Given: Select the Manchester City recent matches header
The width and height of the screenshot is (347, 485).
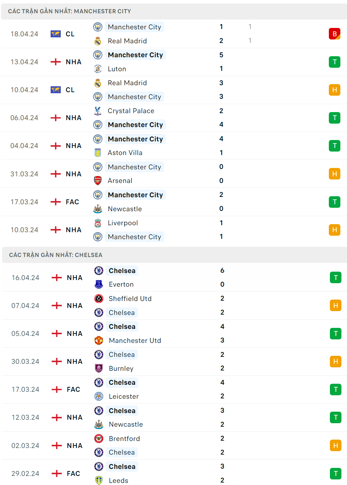Looking at the screenshot, I should point(69,11).
